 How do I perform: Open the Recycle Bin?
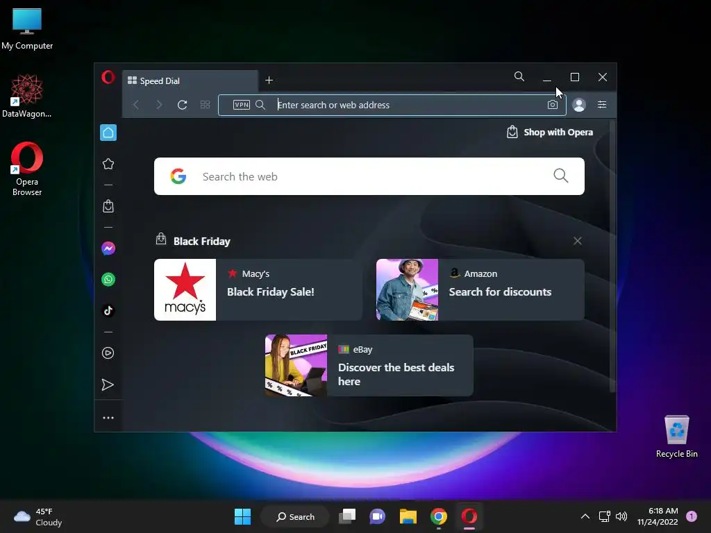[676, 437]
